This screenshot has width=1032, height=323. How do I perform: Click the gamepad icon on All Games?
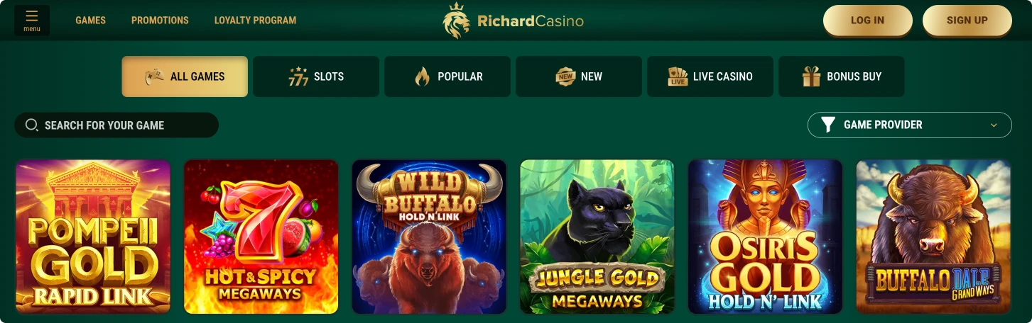(x=154, y=76)
